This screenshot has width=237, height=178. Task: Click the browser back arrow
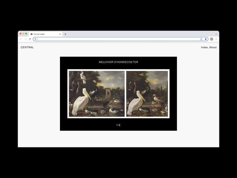click(x=21, y=39)
